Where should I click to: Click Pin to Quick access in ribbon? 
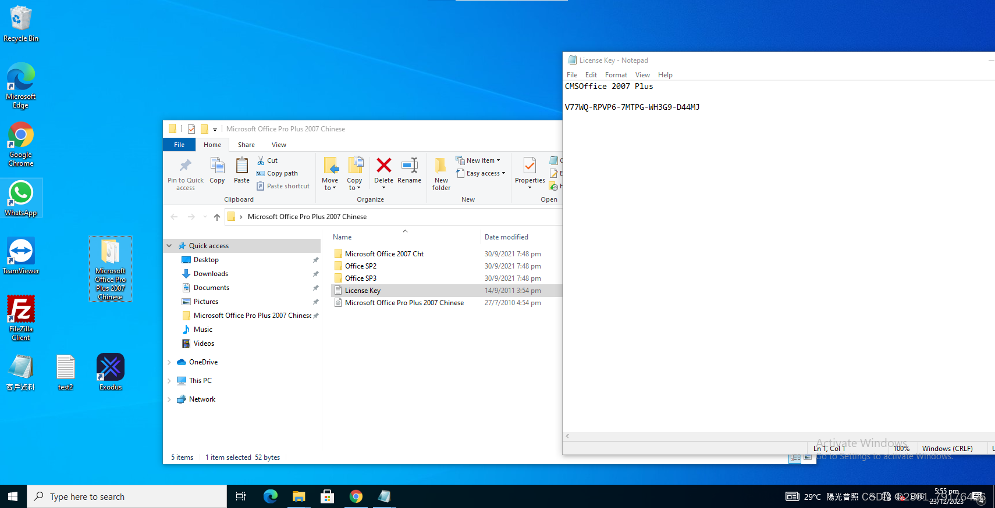(186, 174)
